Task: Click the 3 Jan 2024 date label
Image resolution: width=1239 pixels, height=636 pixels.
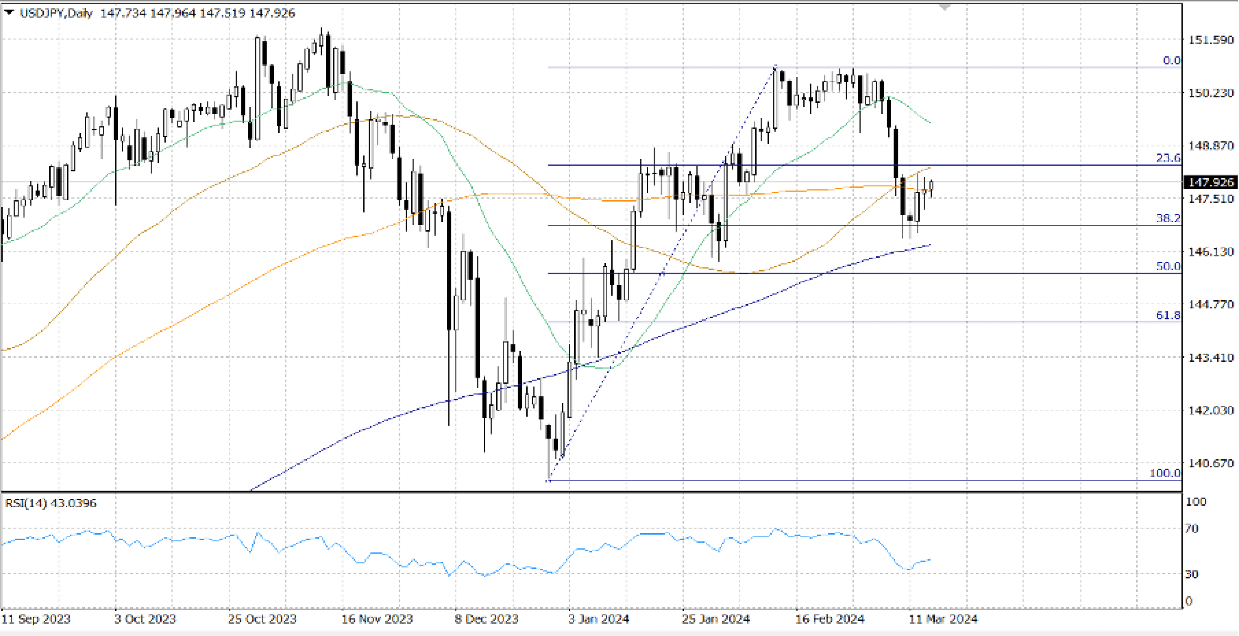Action: click(x=598, y=619)
